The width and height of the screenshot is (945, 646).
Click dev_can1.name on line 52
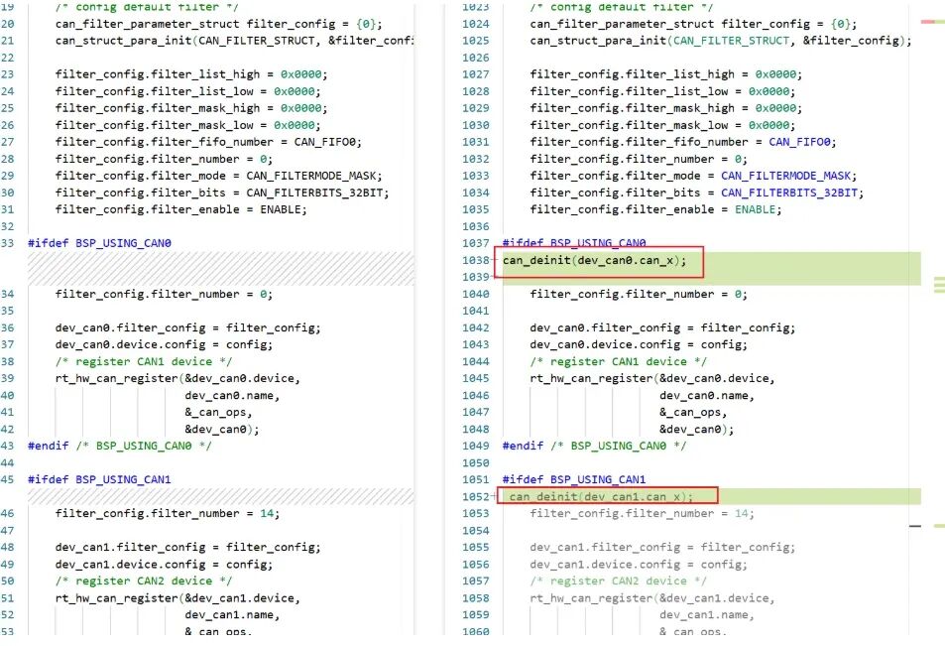click(229, 615)
